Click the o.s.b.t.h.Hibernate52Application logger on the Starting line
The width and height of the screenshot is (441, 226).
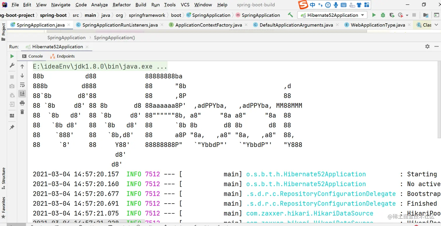tap(306, 174)
